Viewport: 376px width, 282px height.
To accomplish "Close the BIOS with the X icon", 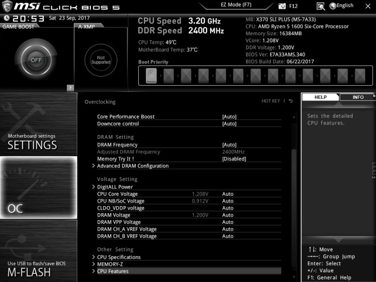I will [x=368, y=6].
